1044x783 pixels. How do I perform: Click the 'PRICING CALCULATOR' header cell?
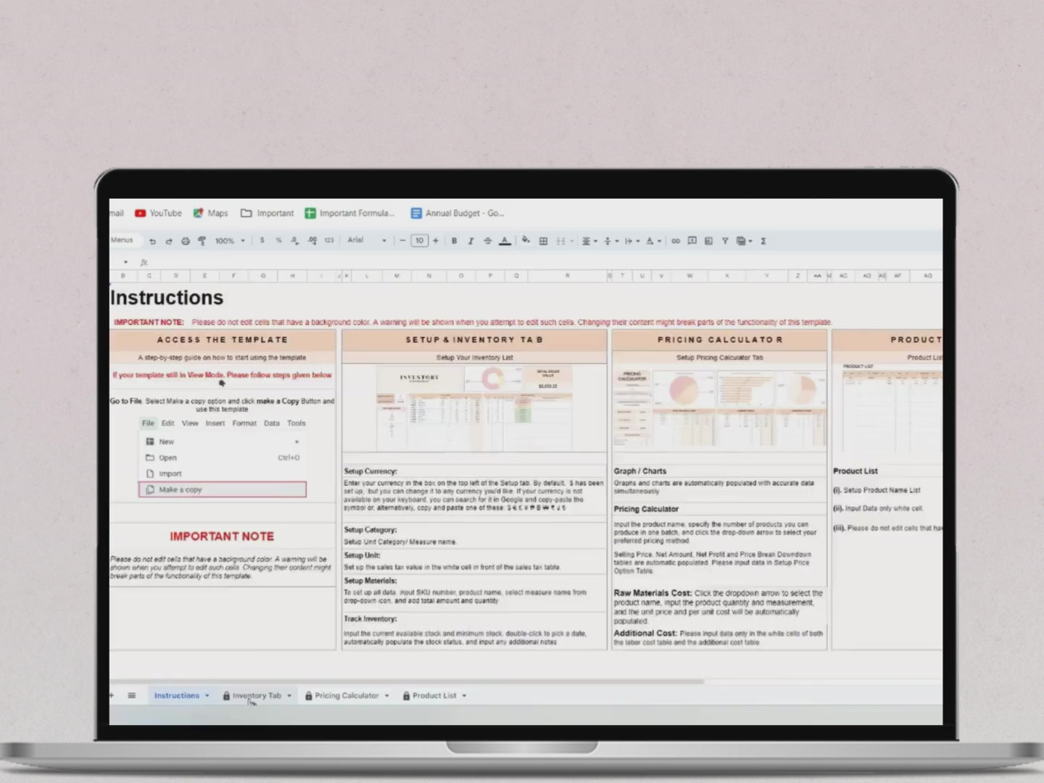tap(719, 340)
